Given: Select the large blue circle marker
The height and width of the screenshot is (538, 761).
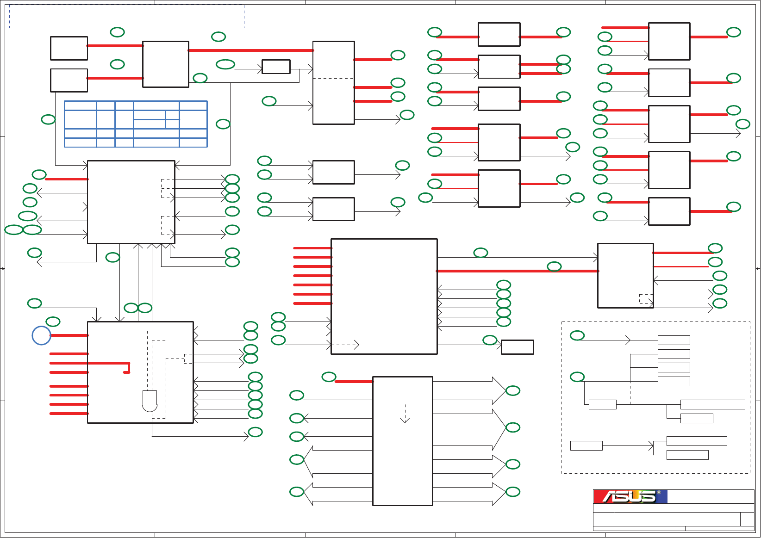Looking at the screenshot, I should pyautogui.click(x=41, y=335).
